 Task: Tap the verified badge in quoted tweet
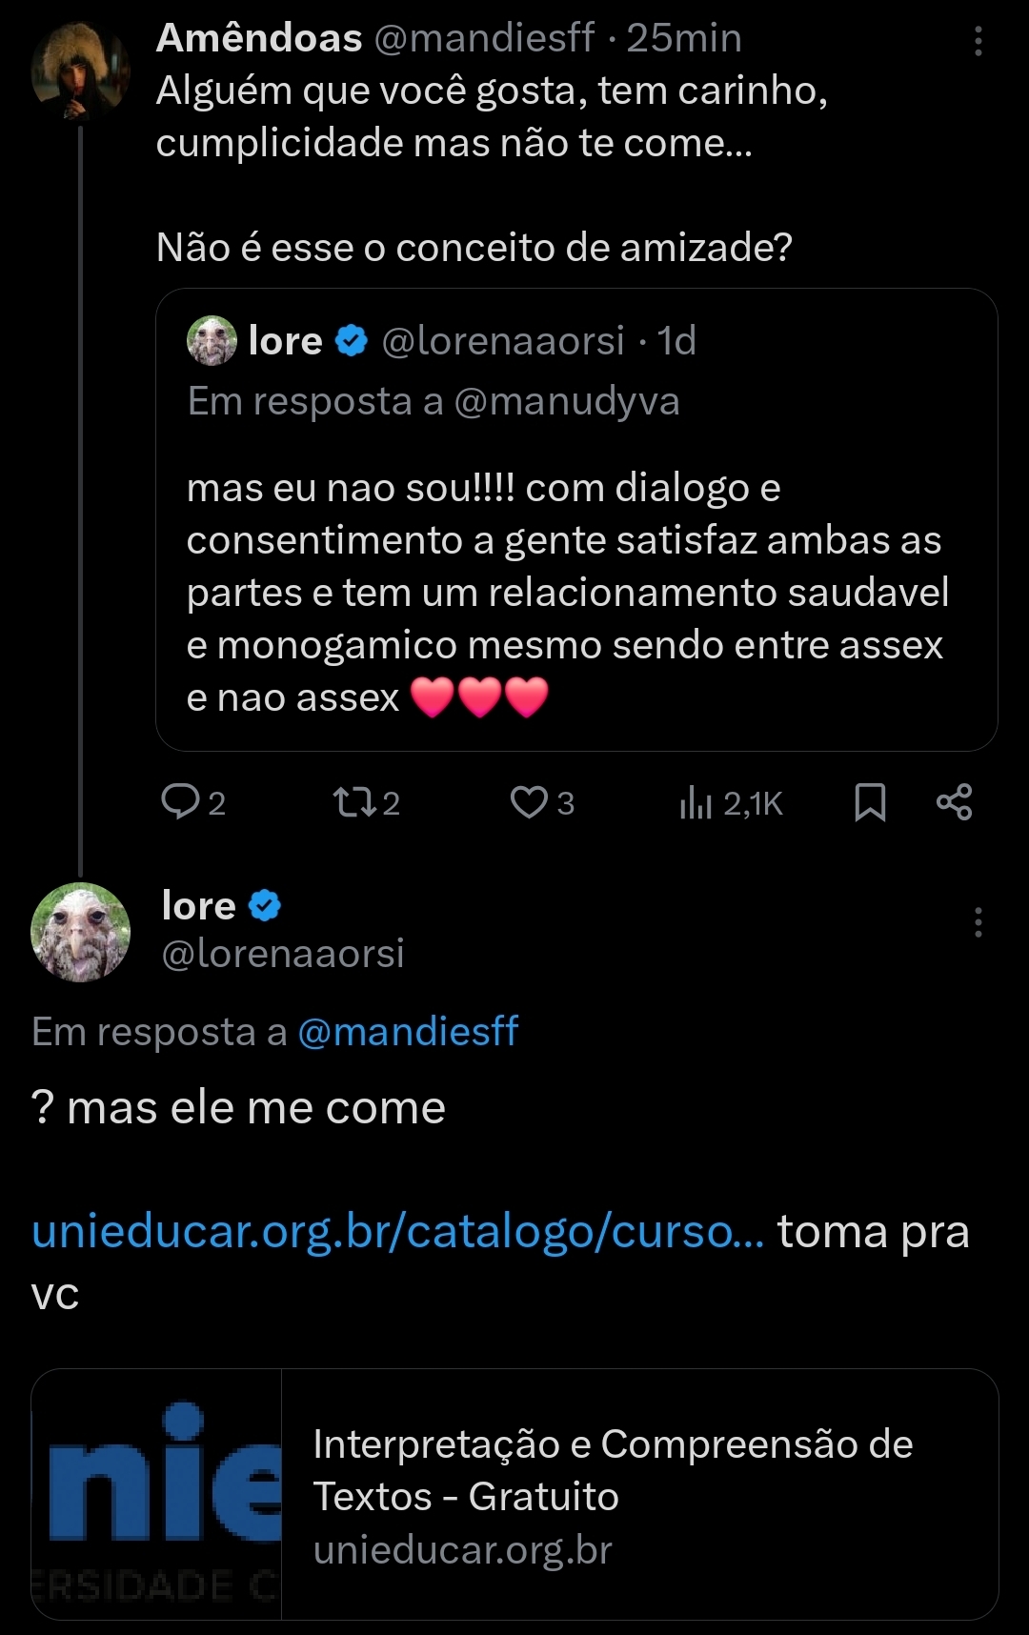pyautogui.click(x=352, y=340)
